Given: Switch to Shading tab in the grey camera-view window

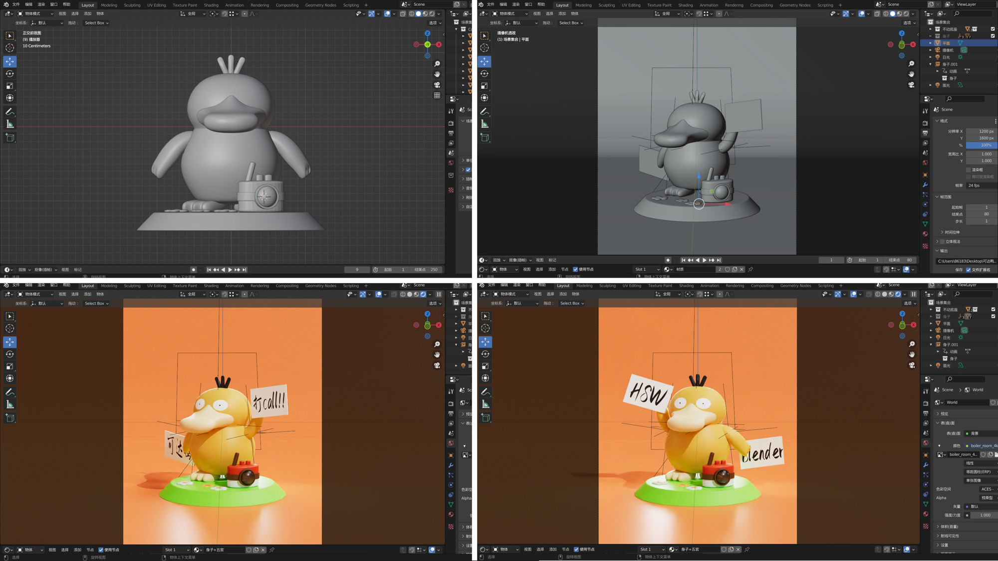Looking at the screenshot, I should tap(685, 5).
